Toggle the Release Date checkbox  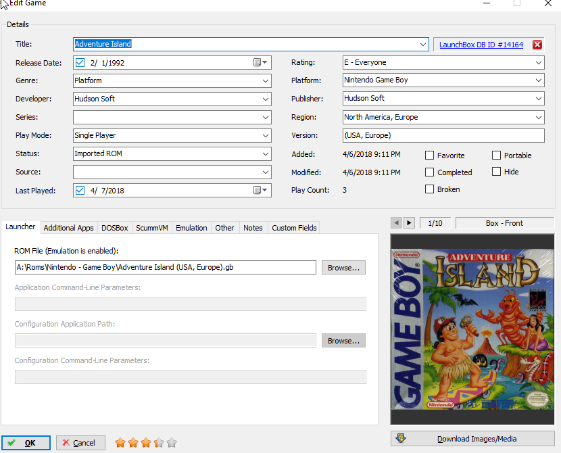(x=80, y=63)
